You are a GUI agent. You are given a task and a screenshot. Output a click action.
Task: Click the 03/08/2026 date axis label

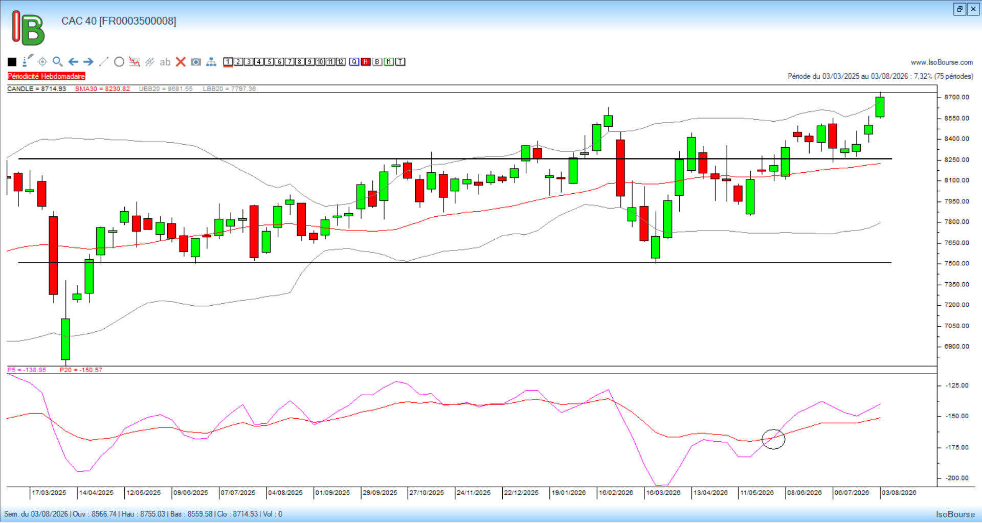(899, 493)
